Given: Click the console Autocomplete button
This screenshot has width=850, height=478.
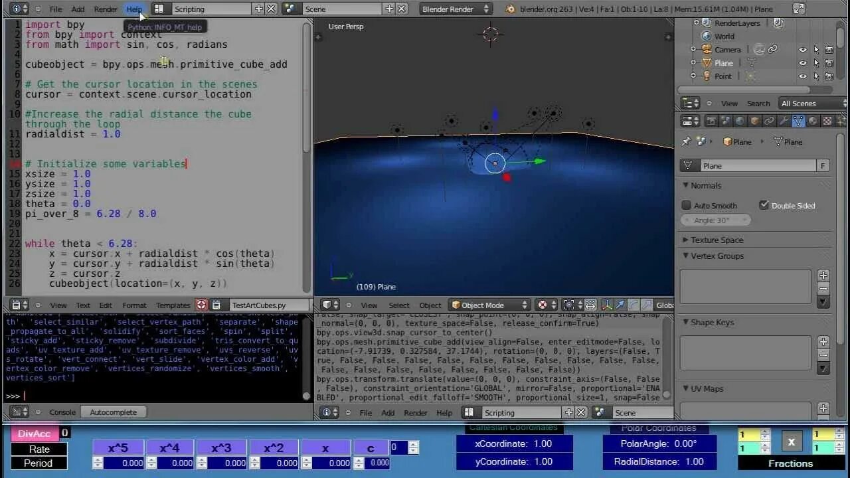Looking at the screenshot, I should 114,412.
